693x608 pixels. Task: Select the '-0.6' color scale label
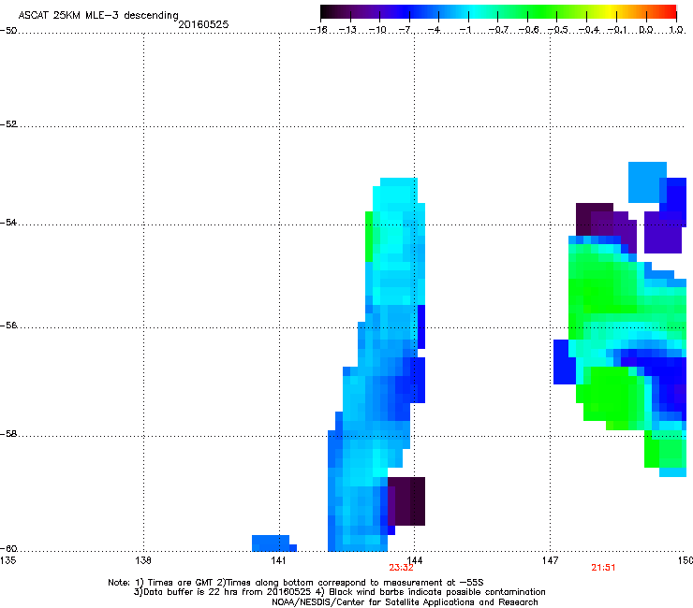click(x=528, y=30)
